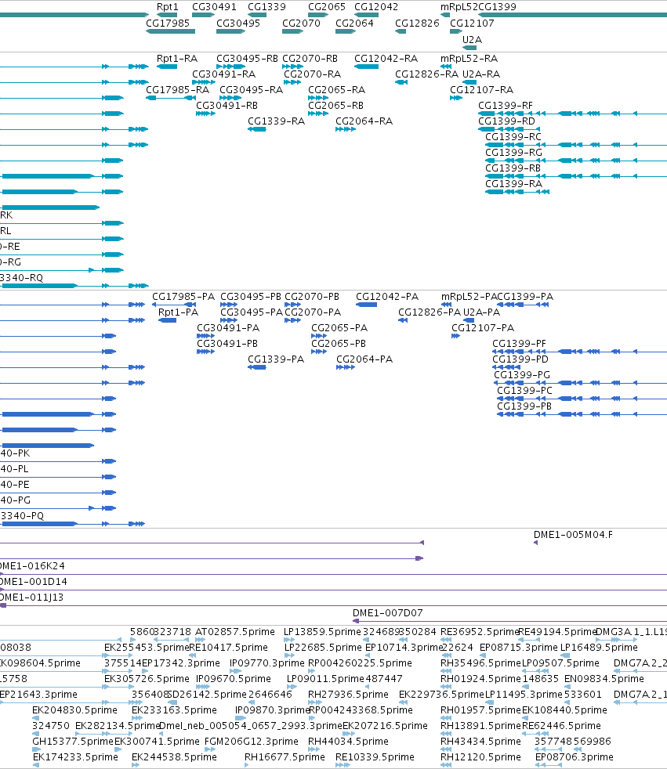Click the CG30495-PB protein label
The width and height of the screenshot is (667, 769).
(251, 297)
